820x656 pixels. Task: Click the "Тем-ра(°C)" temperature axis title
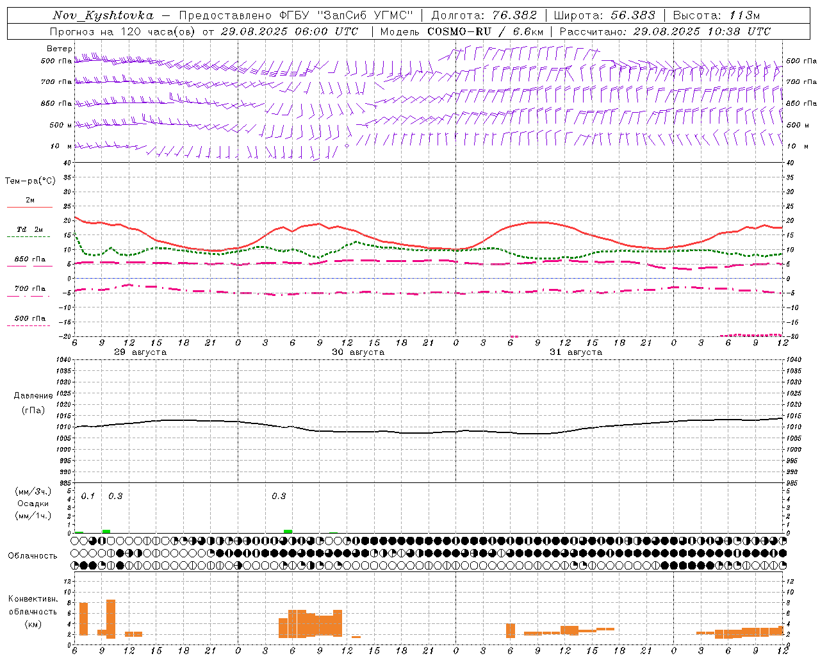coord(30,181)
